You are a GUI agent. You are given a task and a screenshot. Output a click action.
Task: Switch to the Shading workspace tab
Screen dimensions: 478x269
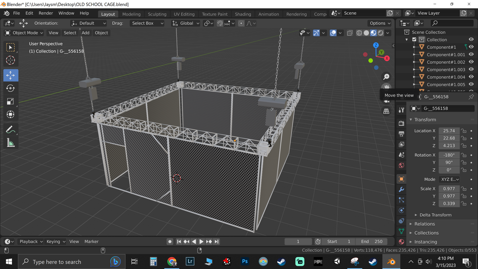click(243, 14)
